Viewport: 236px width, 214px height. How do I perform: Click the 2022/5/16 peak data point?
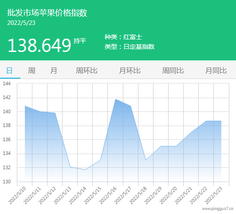pyautogui.click(x=115, y=99)
